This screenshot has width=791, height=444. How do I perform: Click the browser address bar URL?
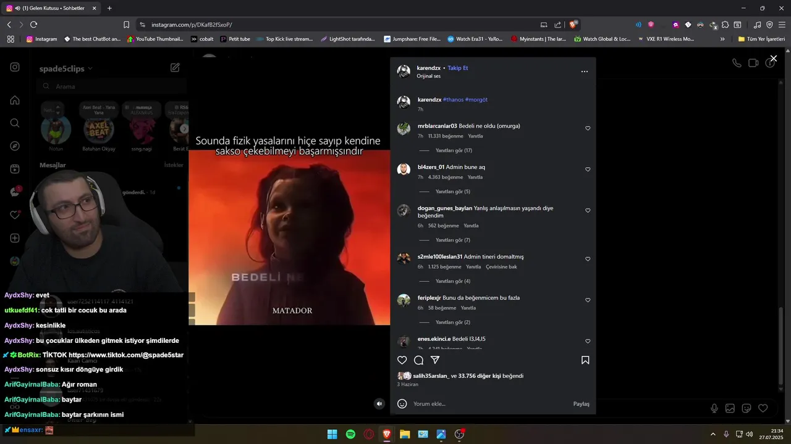tap(192, 25)
